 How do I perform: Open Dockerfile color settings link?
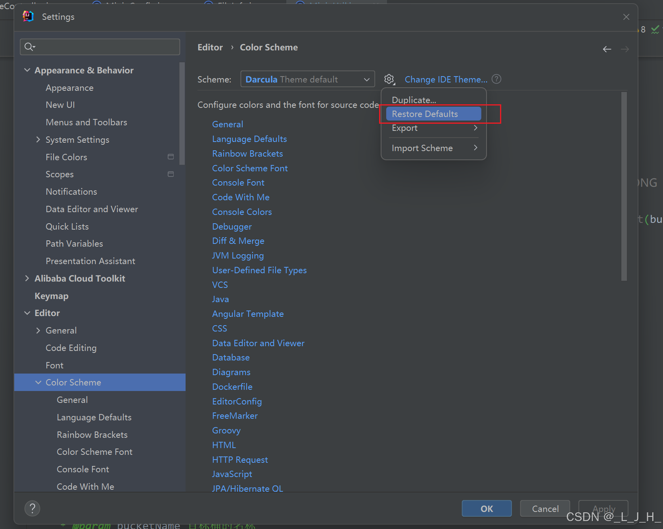point(232,387)
